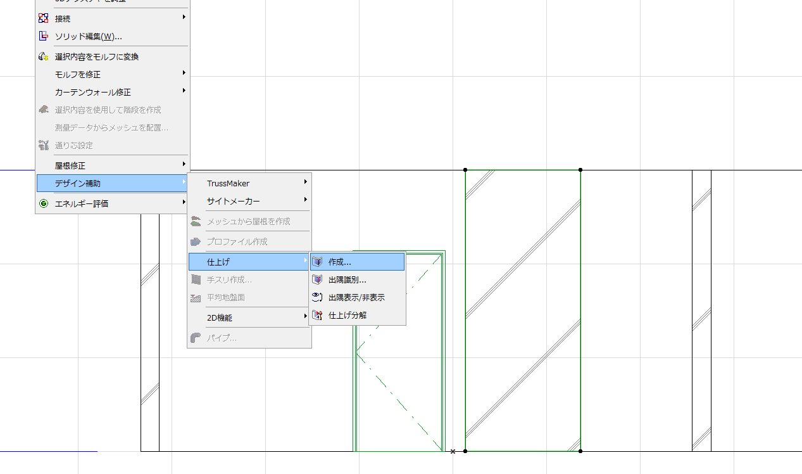Click the grayed 平均地盤面 entry

coord(249,297)
